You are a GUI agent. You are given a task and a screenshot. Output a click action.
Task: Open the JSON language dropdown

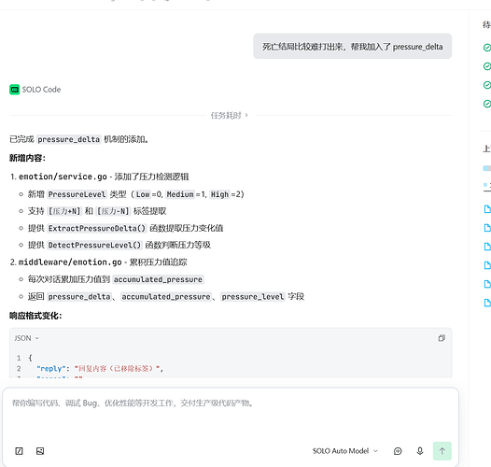tap(26, 338)
